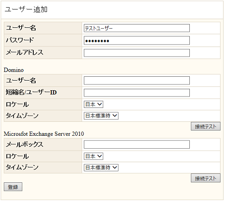Open the Domino ロケール dropdown
The height and width of the screenshot is (202, 225).
pyautogui.click(x=93, y=105)
